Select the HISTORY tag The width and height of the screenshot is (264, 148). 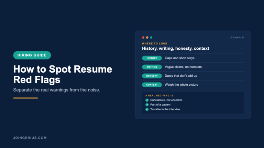pos(152,58)
